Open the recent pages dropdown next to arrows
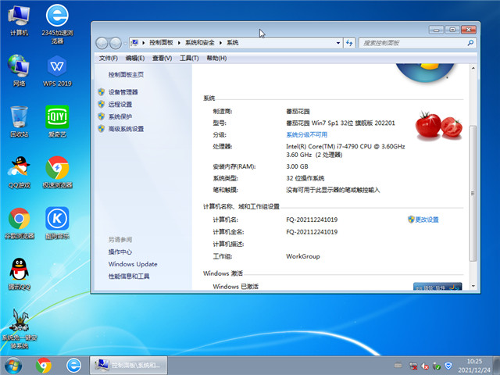The height and width of the screenshot is (375, 500). coord(125,43)
